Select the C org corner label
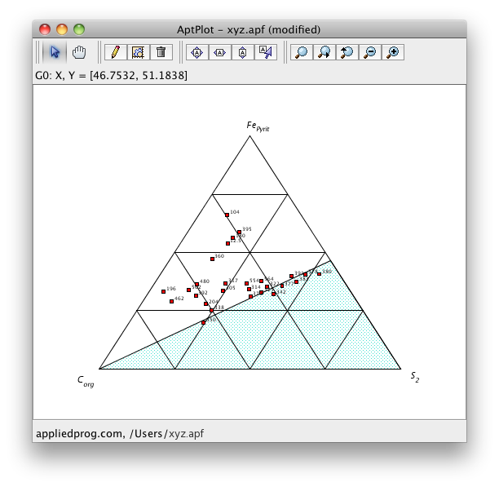The width and height of the screenshot is (499, 487). coord(86,380)
